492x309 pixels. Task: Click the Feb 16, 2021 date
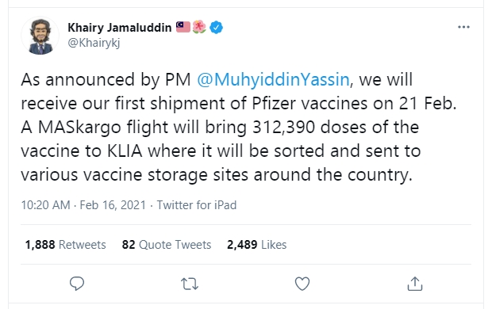pyautogui.click(x=113, y=205)
